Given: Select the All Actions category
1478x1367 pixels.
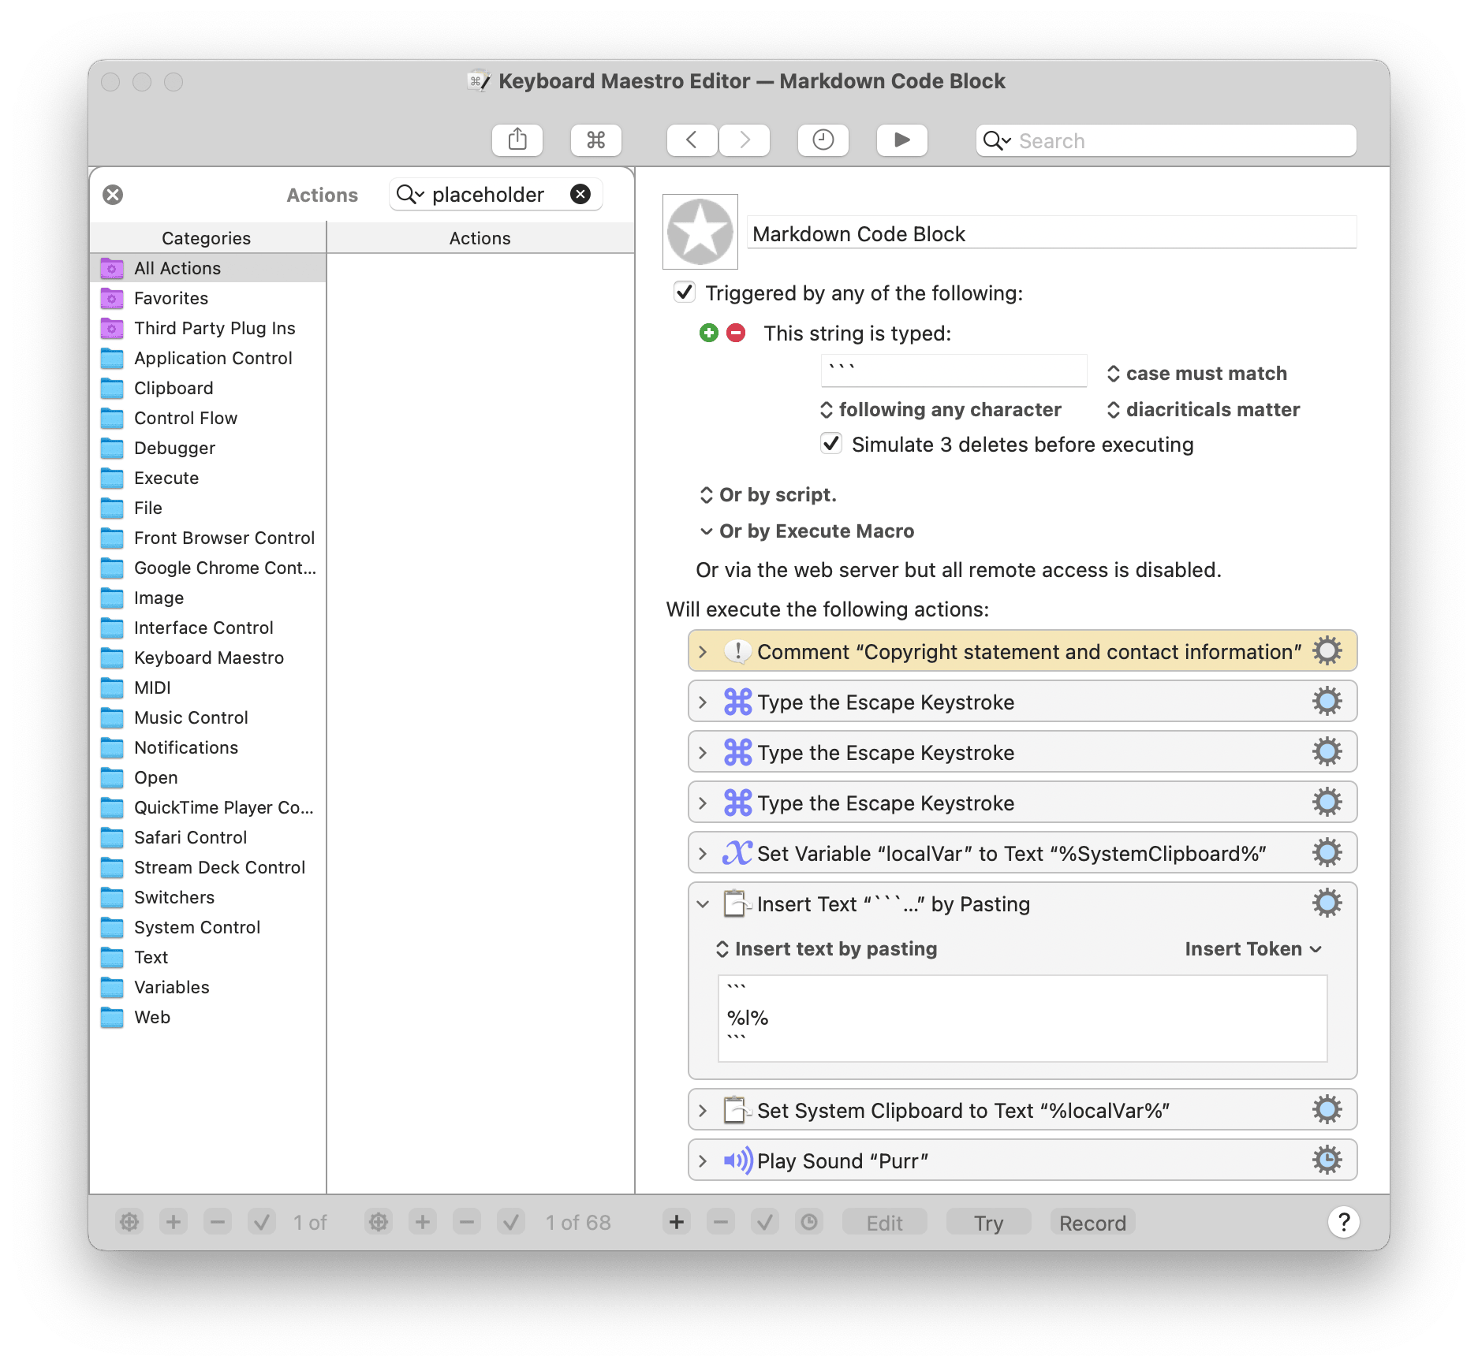Looking at the screenshot, I should (208, 268).
